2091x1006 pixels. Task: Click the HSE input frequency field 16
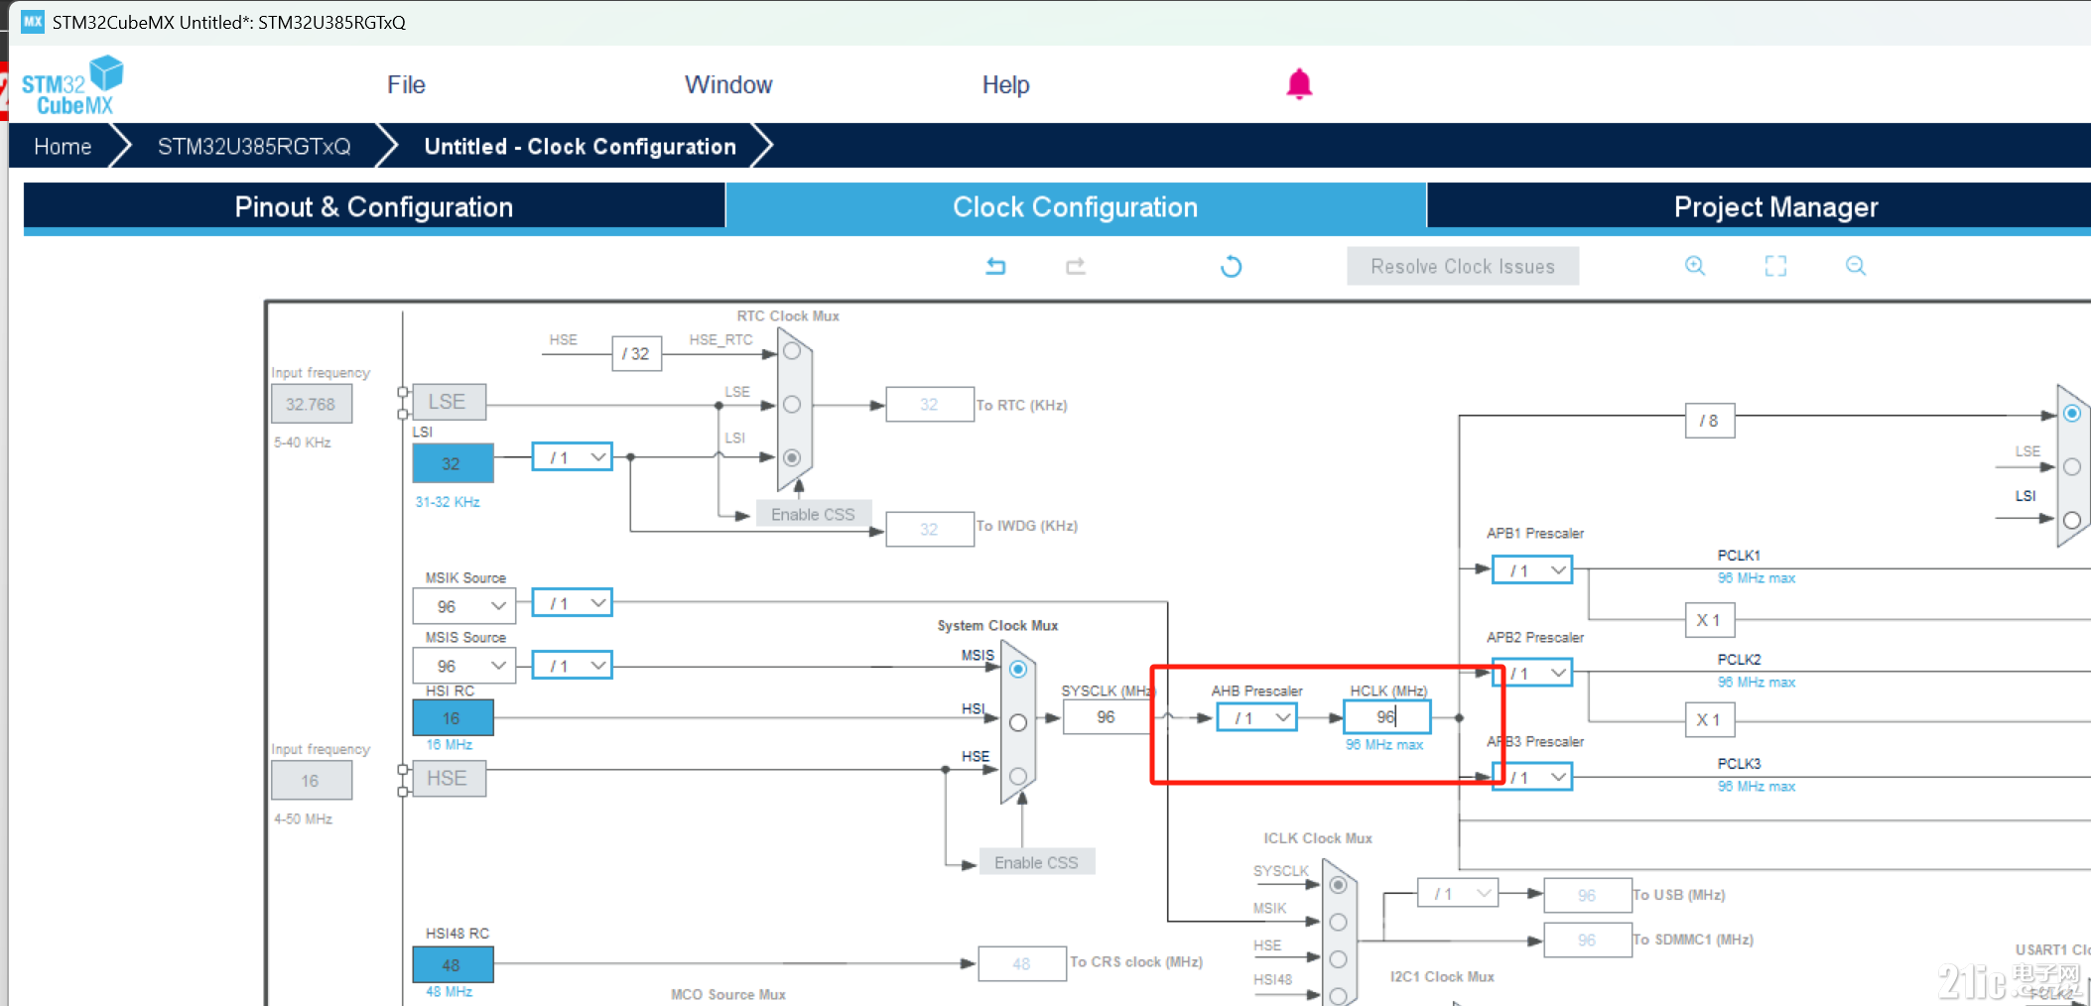click(x=312, y=781)
